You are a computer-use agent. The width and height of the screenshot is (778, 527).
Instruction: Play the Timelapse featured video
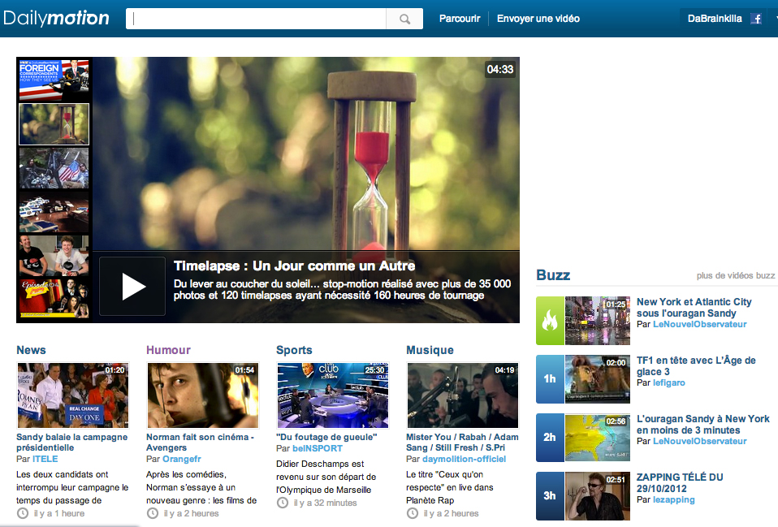click(132, 287)
